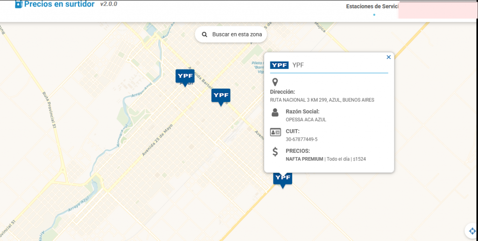Click the Precios en surtidor fuel pump logo
The image size is (478, 241).
pos(19,4)
